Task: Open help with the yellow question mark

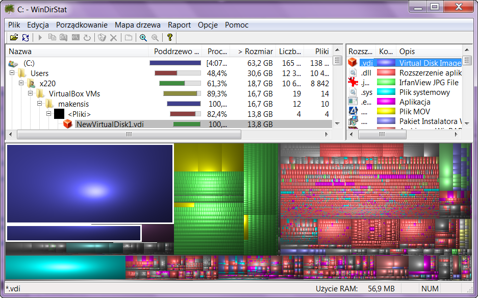Action: 170,37
